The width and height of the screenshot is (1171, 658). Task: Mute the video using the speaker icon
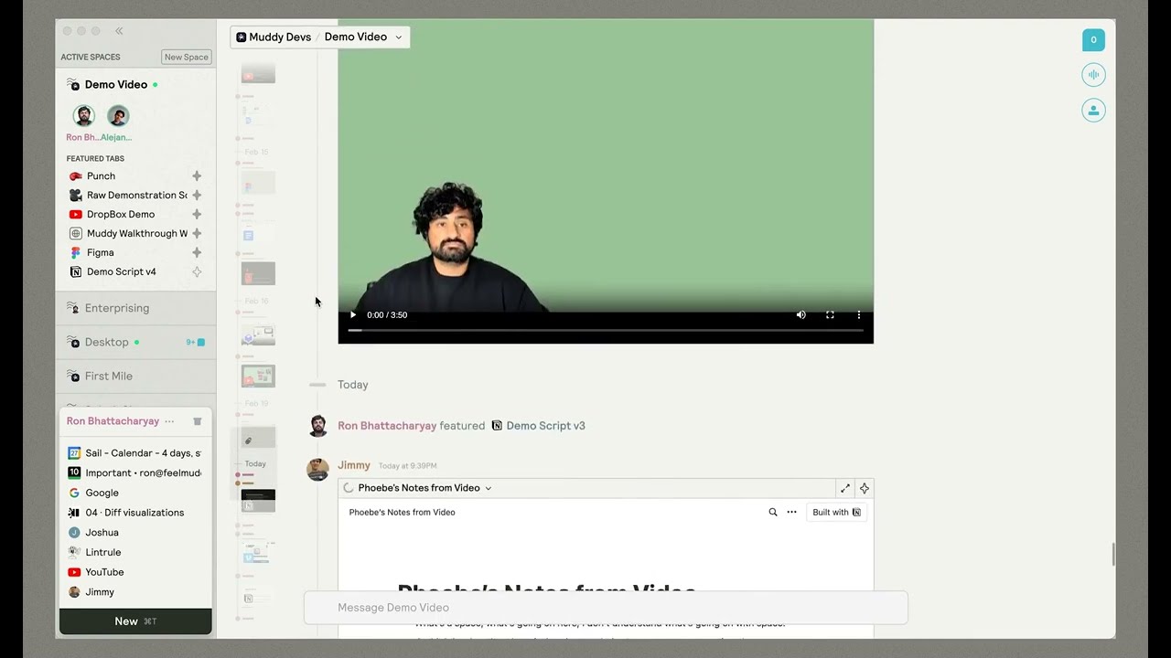801,315
